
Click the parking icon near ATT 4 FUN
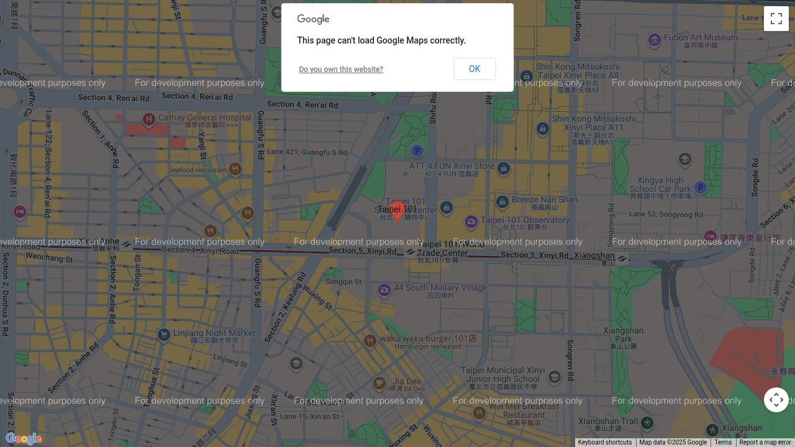(x=417, y=151)
